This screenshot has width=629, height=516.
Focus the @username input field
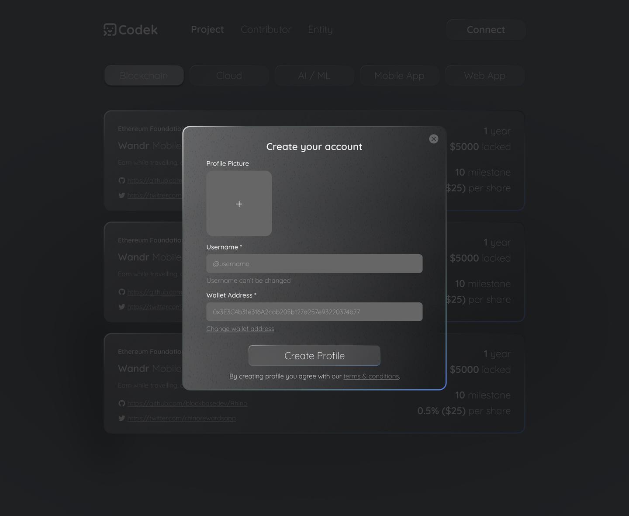click(x=314, y=263)
